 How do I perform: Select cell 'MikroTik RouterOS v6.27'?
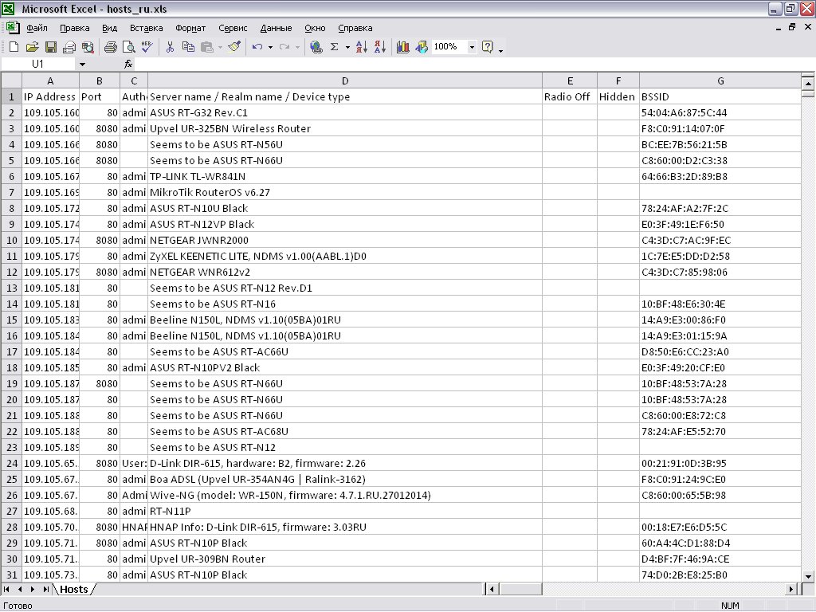345,193
